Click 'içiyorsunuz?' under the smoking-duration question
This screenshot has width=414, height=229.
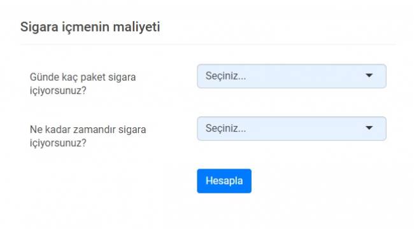click(x=58, y=143)
